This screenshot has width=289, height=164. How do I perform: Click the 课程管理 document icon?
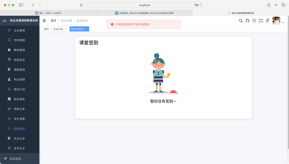9,69
